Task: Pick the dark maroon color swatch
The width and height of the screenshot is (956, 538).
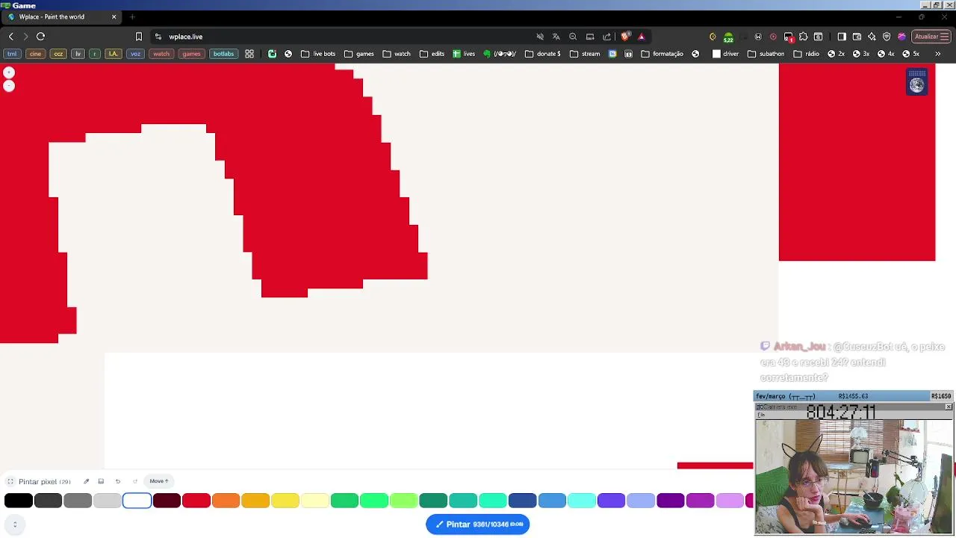Action: (167, 501)
